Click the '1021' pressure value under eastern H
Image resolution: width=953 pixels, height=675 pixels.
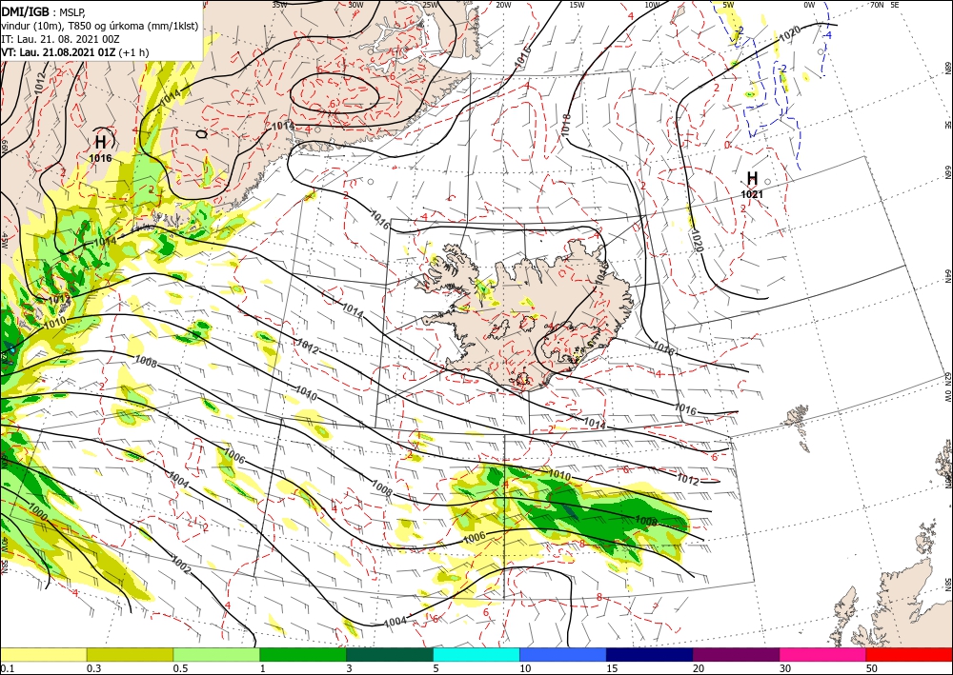752,194
